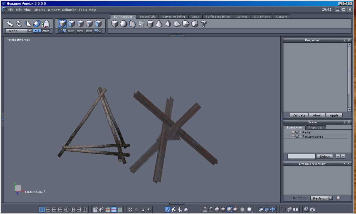Select the wireframe globe display mode
The width and height of the screenshot is (356, 214).
coord(205,210)
